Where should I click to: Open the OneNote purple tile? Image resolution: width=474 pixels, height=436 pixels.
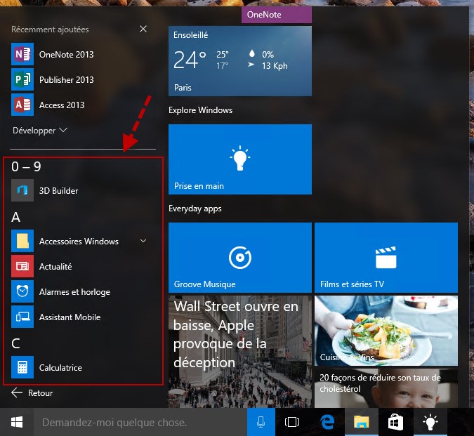click(276, 15)
